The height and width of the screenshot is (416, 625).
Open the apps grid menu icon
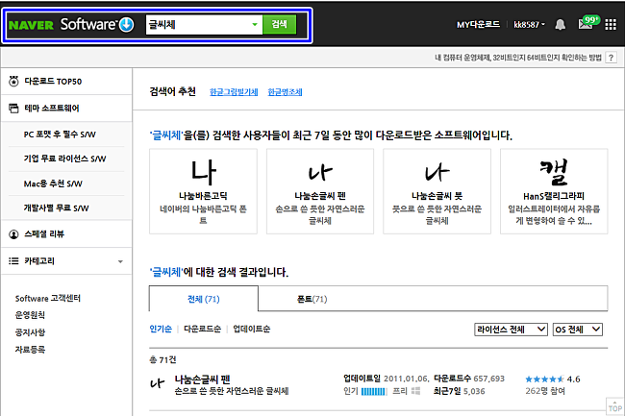click(611, 25)
